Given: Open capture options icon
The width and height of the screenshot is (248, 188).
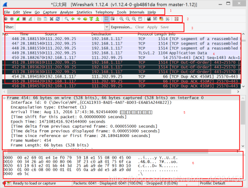Looking at the screenshot, I should point(12,19).
